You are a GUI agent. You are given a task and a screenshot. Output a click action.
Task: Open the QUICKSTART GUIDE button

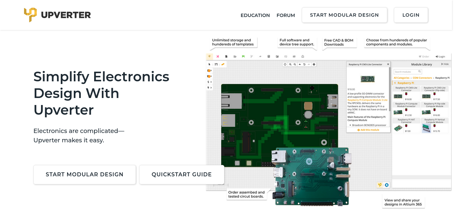pos(182,174)
